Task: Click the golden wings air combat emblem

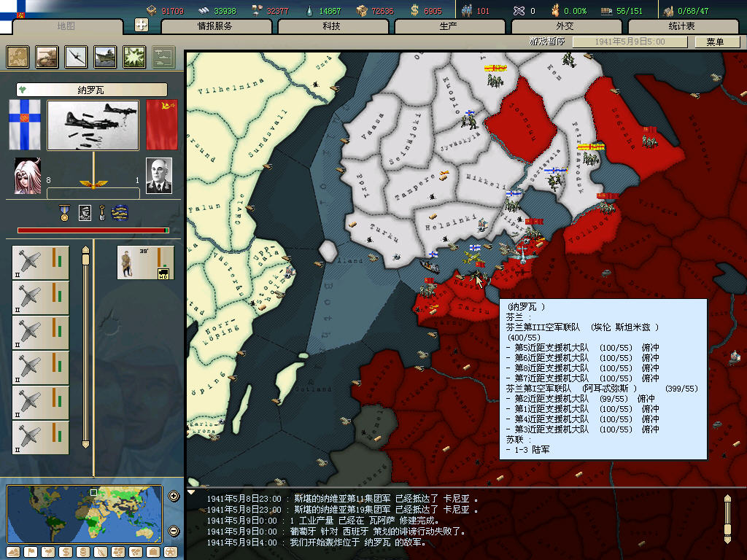Action: 93,184
